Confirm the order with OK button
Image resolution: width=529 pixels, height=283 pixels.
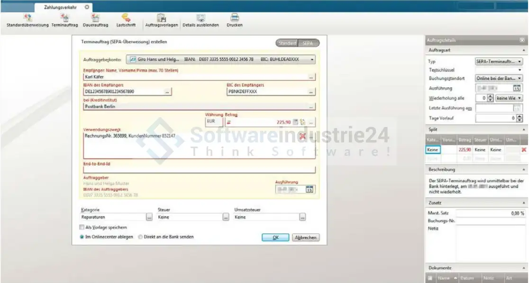pos(275,237)
